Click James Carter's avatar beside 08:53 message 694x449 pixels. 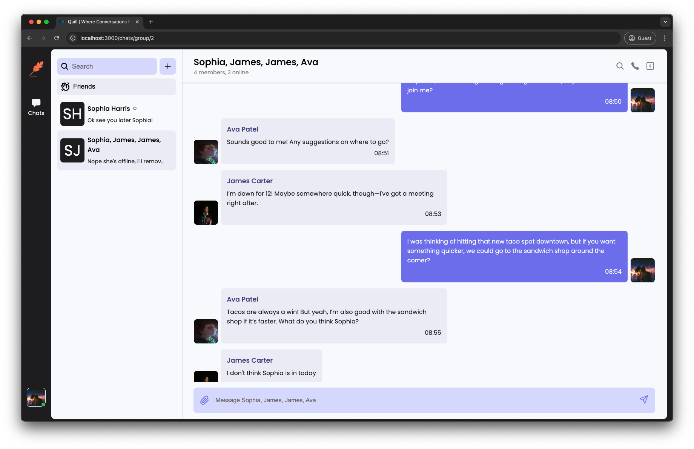coord(206,213)
